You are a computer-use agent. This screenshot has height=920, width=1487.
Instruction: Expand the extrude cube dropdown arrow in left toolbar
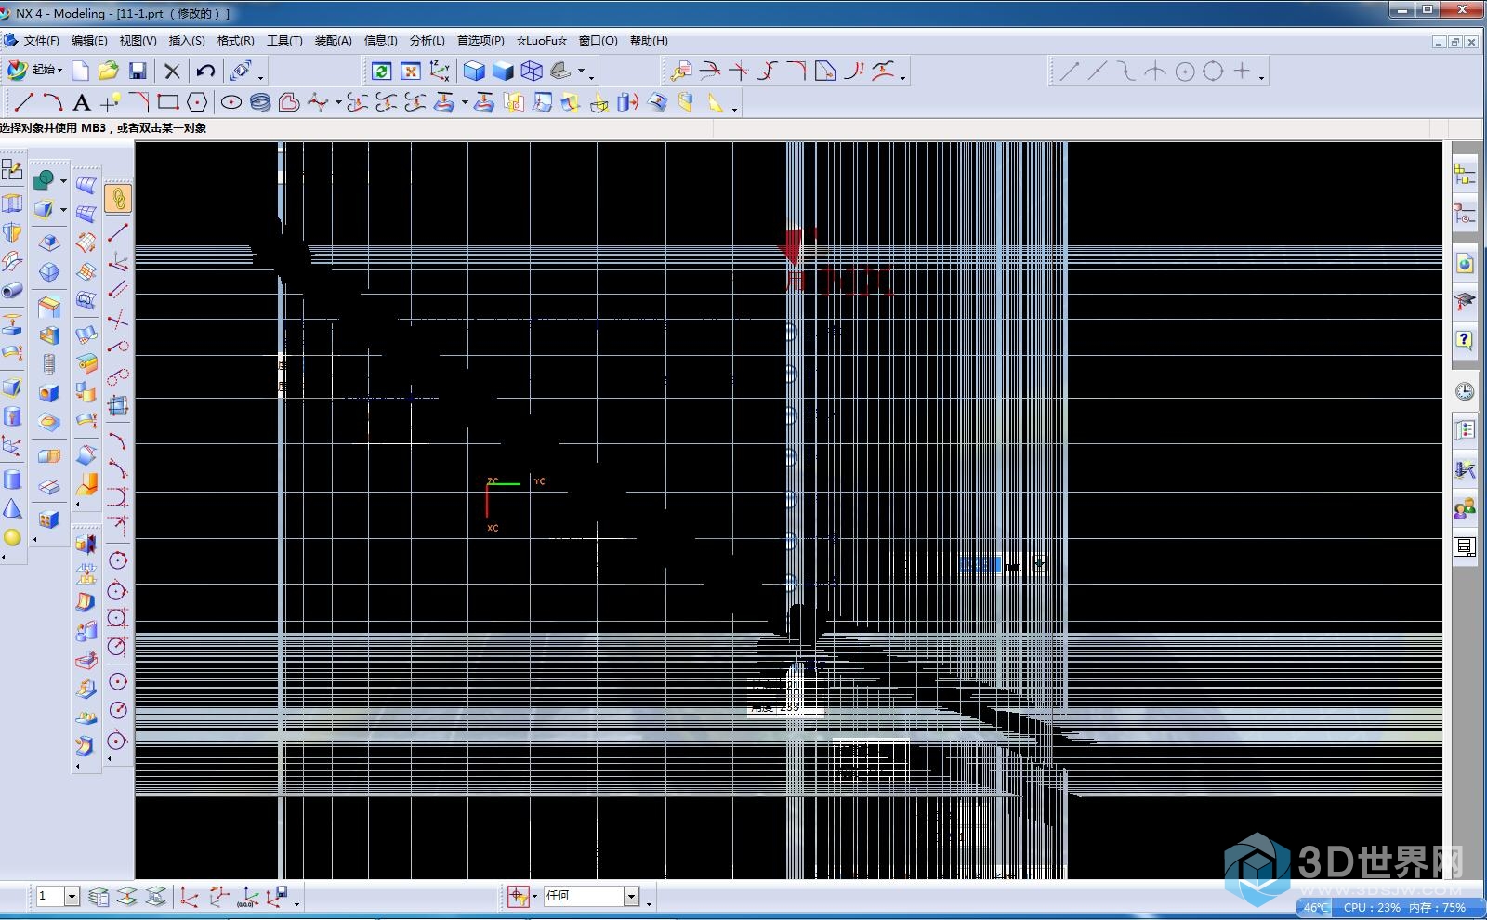(x=63, y=209)
